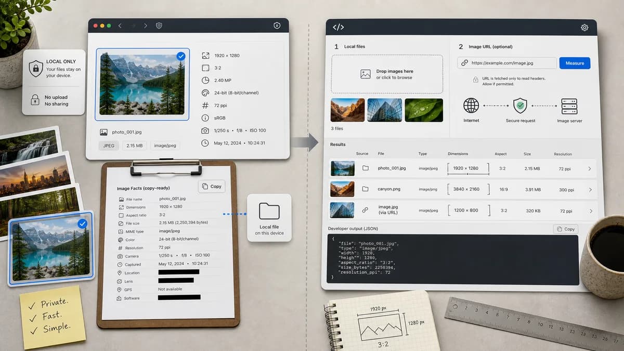Screen dimensions: 624x351
Task: Expand the photo_001.jpg result row chevron
Action: [590, 168]
